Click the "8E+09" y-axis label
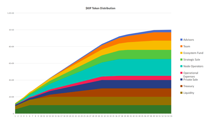The height and width of the screenshot is (120, 210). point(11,47)
